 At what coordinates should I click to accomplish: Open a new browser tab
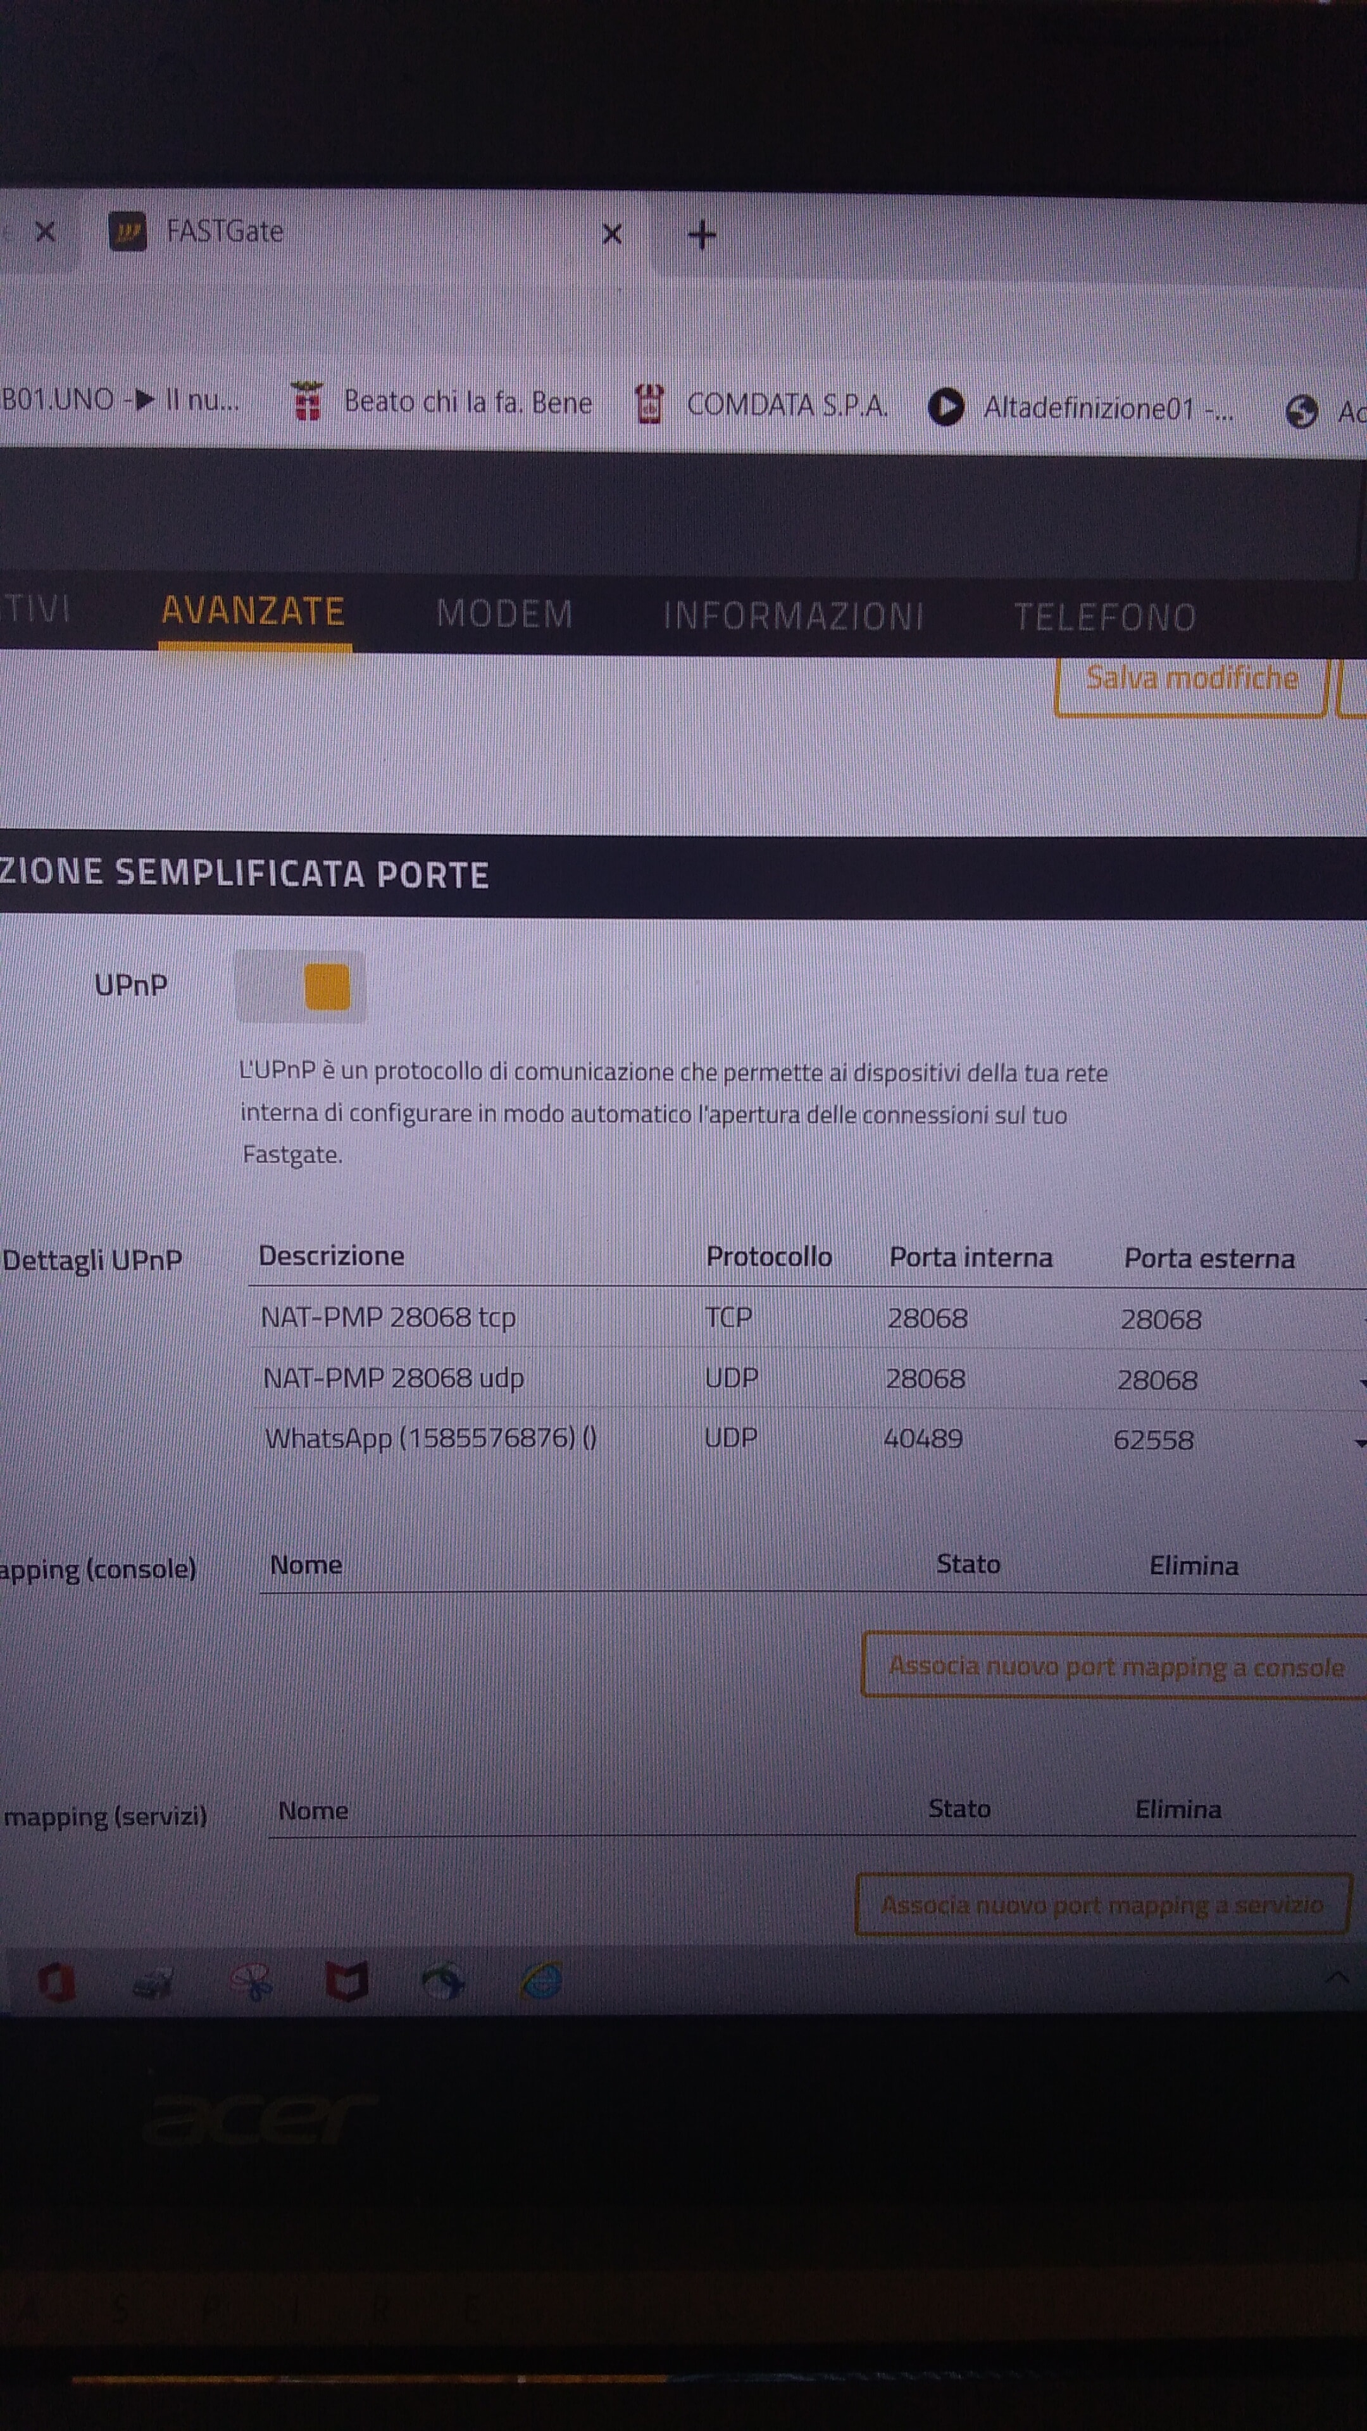702,235
